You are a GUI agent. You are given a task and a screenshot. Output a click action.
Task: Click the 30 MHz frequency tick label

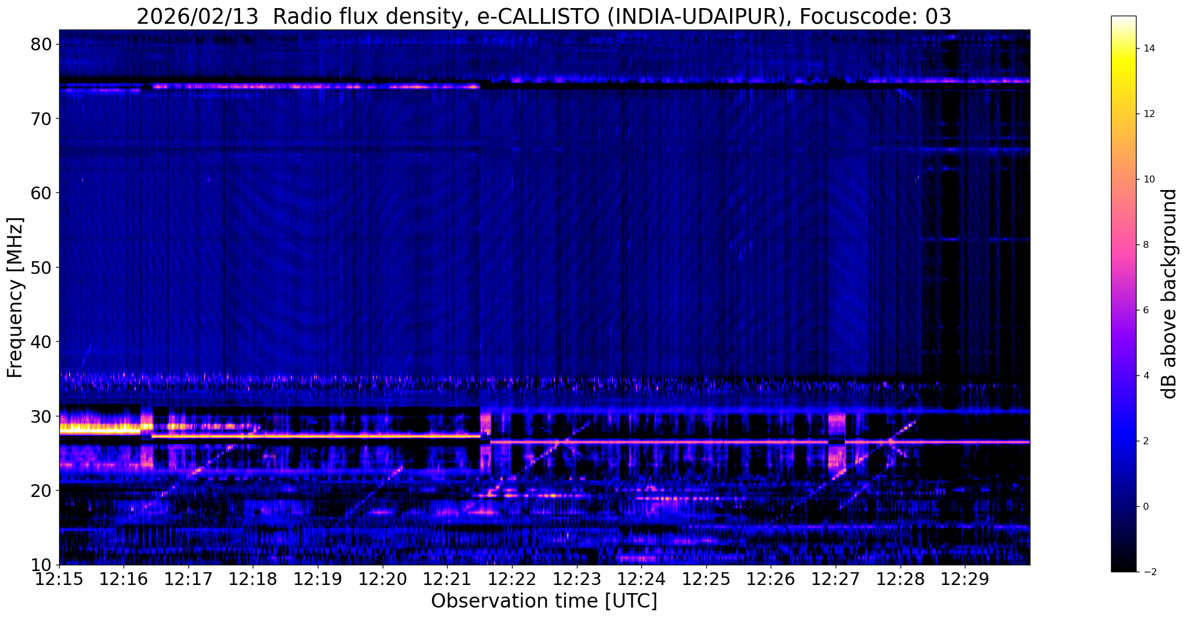tap(42, 416)
